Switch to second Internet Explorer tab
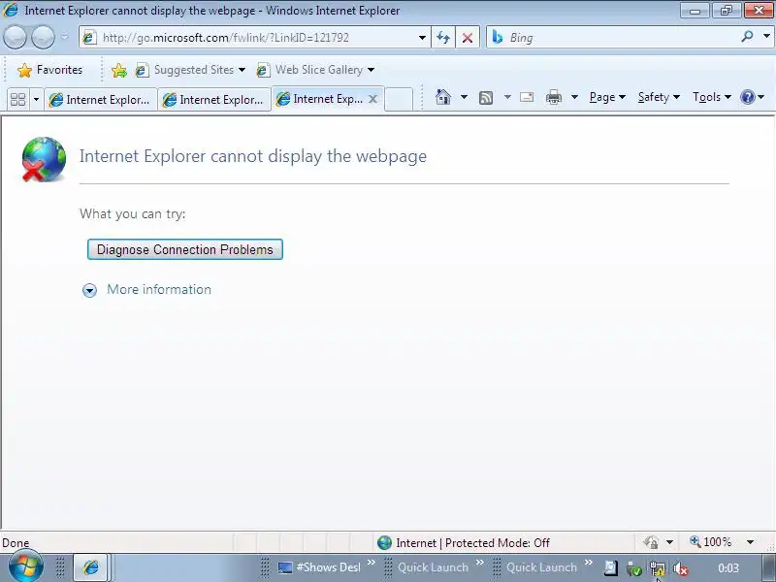This screenshot has width=776, height=582. (213, 100)
